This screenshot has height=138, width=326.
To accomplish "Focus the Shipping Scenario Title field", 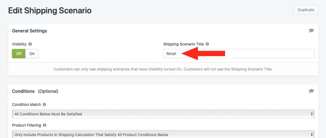I will point(239,54).
